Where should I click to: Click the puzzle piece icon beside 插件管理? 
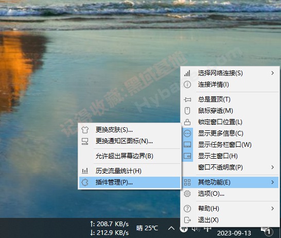pos(85,182)
